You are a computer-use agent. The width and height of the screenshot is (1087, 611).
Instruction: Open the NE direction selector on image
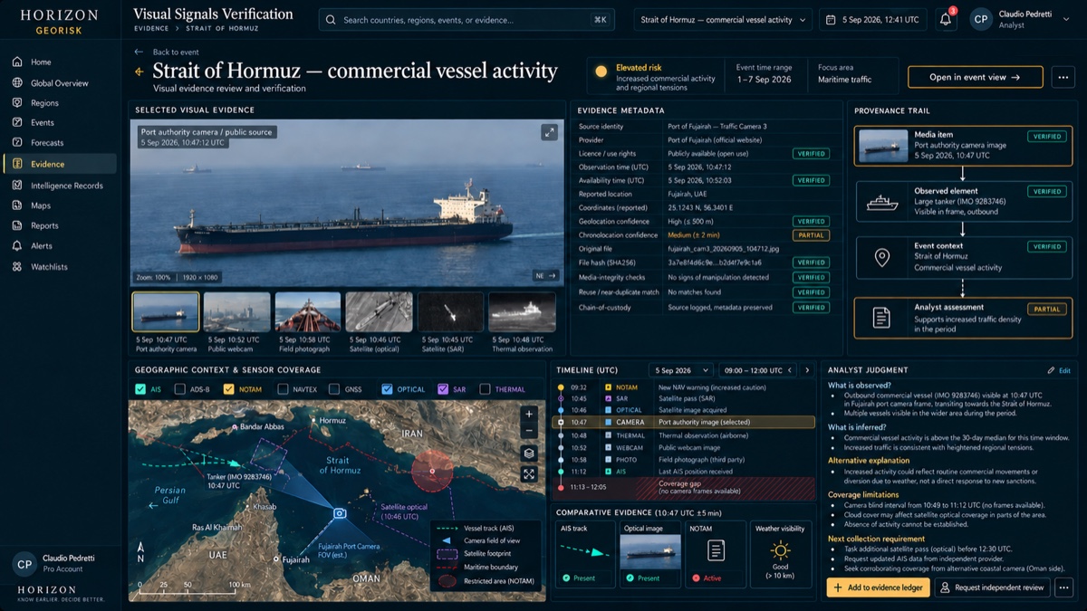[545, 276]
